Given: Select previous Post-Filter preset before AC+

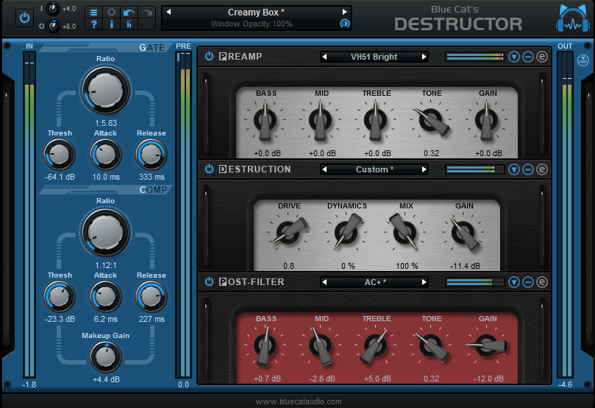Looking at the screenshot, I should (x=324, y=282).
